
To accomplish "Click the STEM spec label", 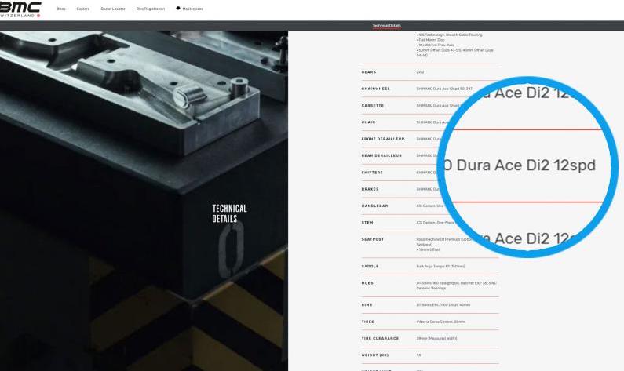I will pos(367,222).
